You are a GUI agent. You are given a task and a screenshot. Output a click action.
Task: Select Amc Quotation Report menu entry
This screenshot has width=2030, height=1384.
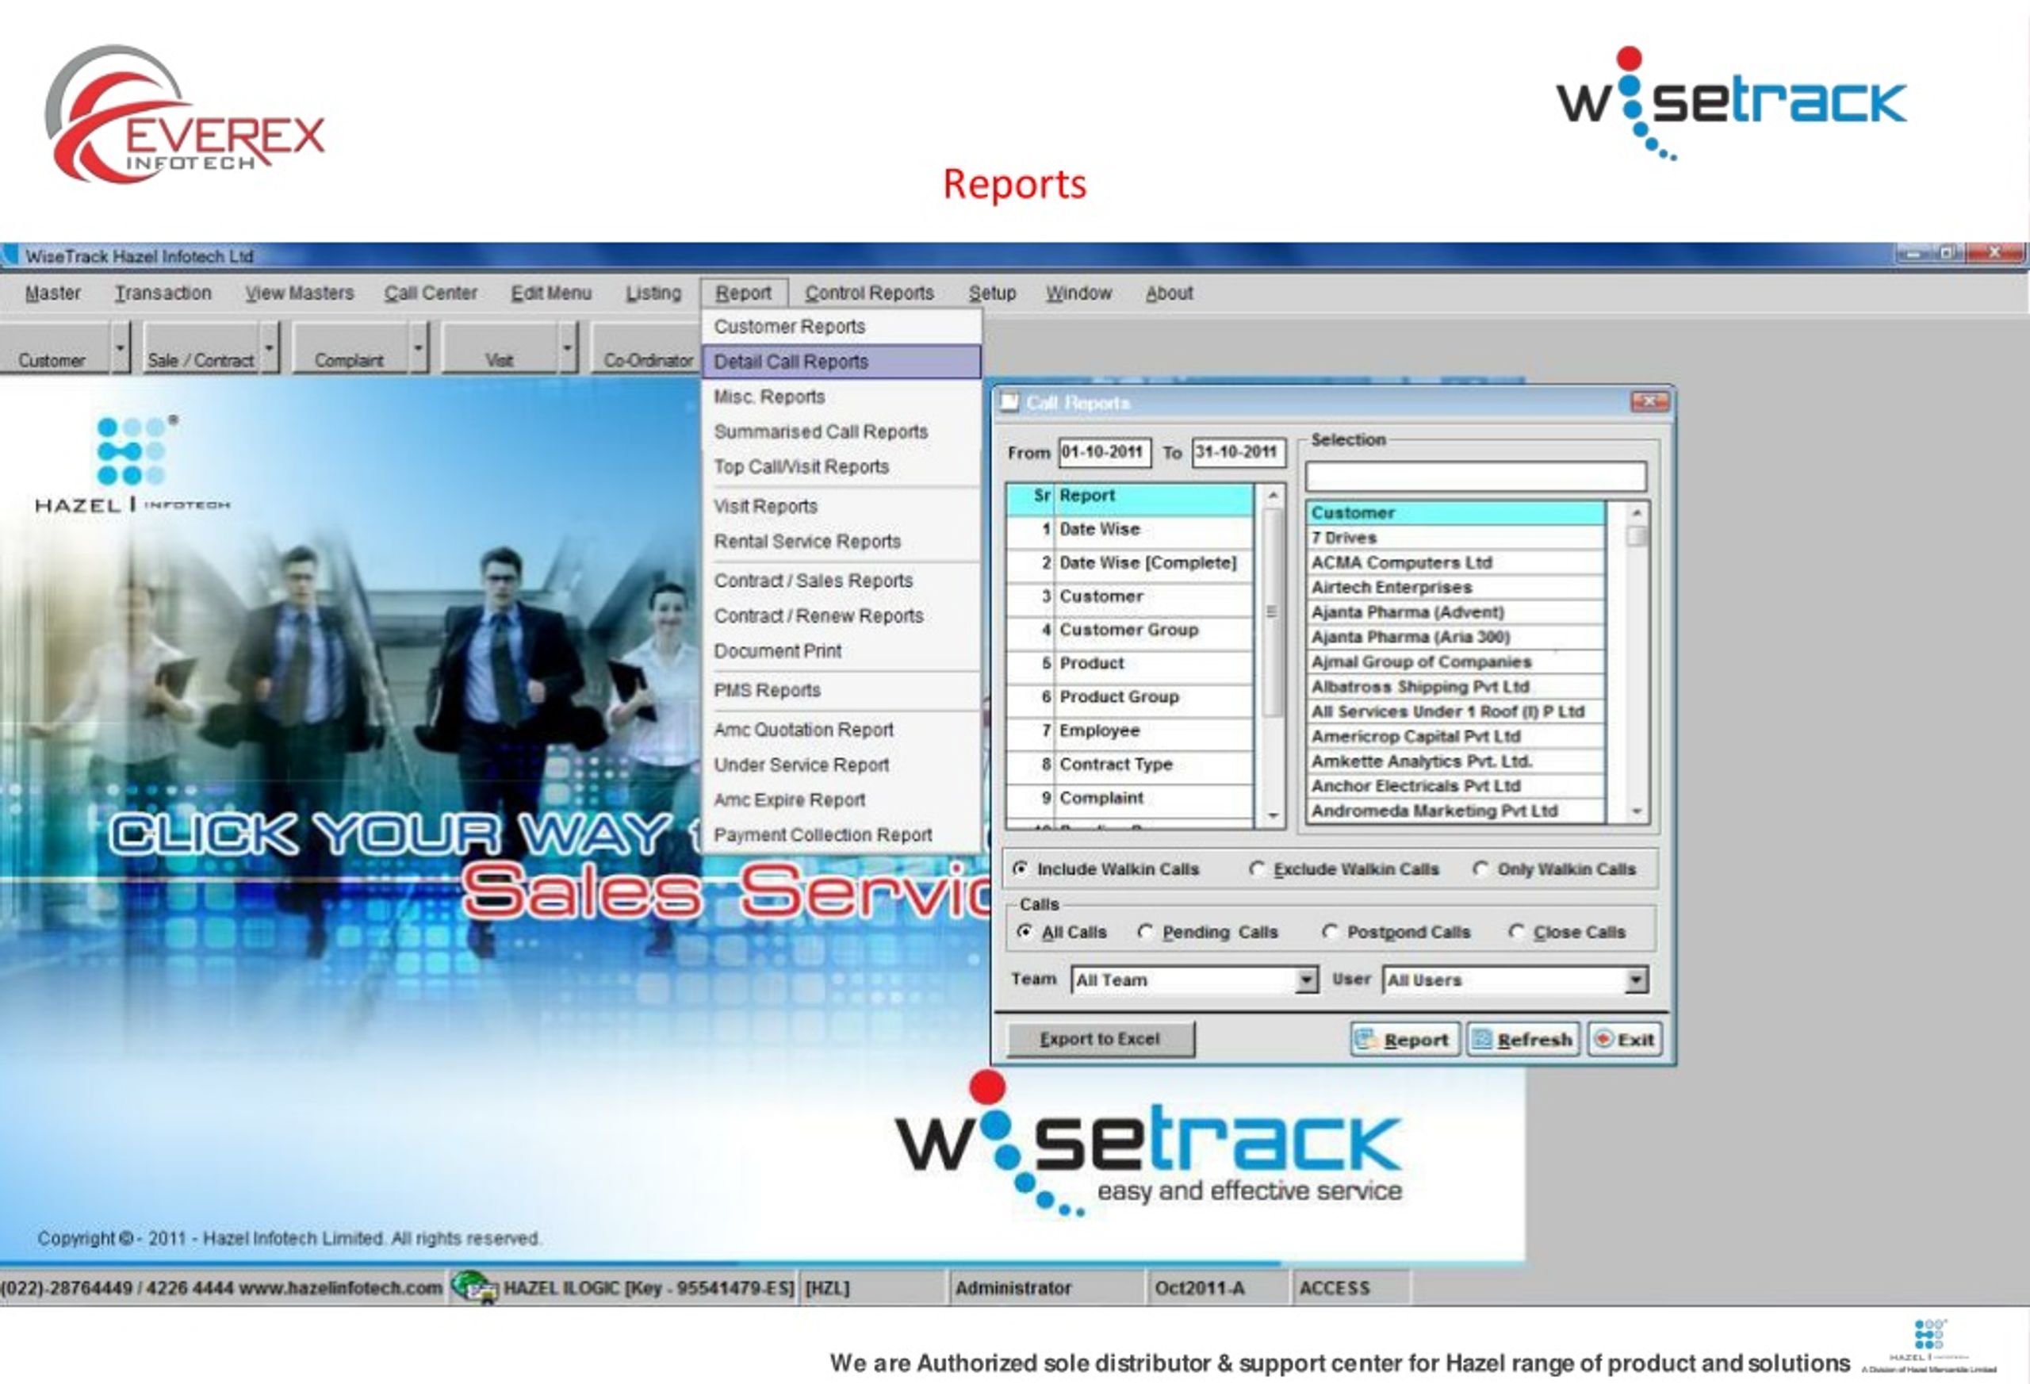click(841, 730)
